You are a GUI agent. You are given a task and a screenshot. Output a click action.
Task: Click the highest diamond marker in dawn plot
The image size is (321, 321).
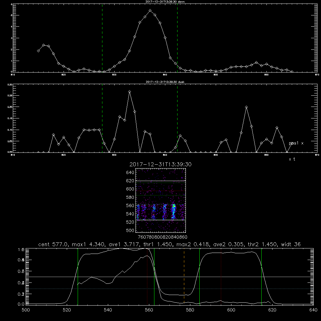(150, 11)
